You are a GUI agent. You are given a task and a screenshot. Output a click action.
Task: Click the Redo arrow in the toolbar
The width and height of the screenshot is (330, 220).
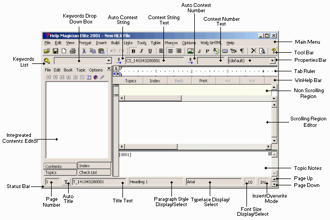(122, 51)
